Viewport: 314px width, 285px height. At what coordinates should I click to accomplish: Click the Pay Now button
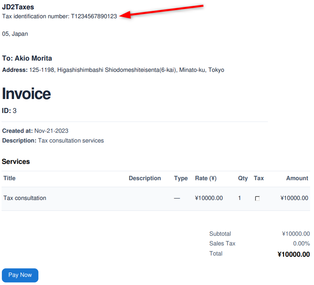pyautogui.click(x=20, y=275)
